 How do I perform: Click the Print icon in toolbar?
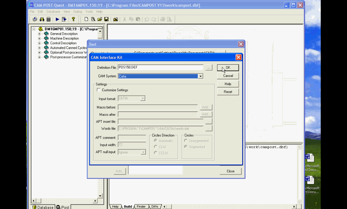(163, 19)
